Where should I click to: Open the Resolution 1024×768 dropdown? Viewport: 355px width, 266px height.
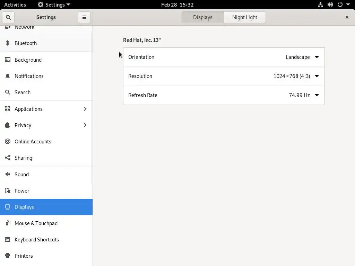[x=296, y=76]
